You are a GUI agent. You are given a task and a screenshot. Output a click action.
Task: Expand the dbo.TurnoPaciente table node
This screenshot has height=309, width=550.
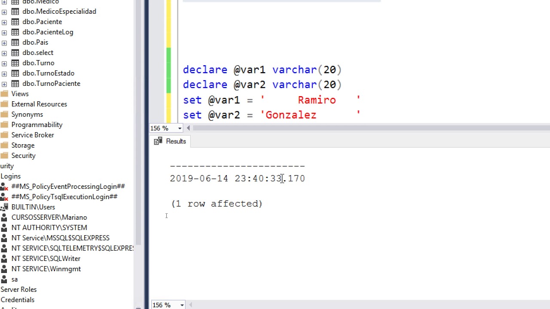click(x=4, y=84)
